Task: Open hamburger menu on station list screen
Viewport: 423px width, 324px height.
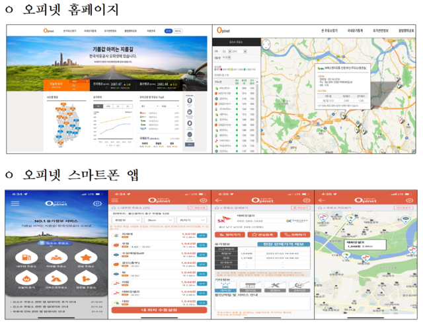Action: [114, 201]
